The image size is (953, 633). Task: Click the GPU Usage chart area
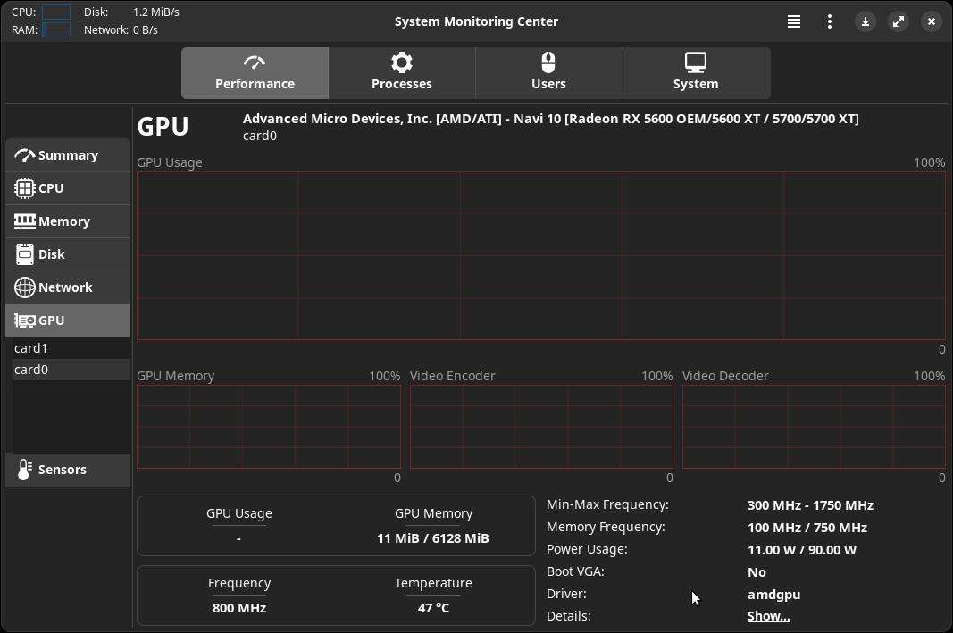pos(541,255)
